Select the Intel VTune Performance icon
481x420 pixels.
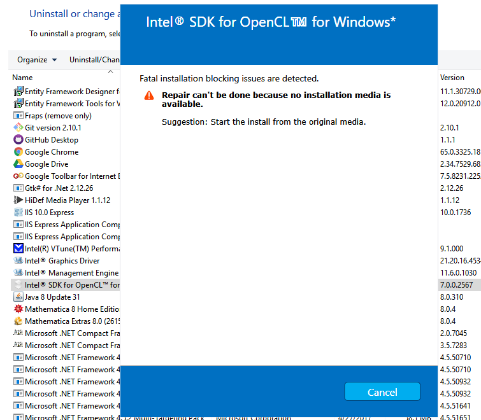tap(18, 249)
